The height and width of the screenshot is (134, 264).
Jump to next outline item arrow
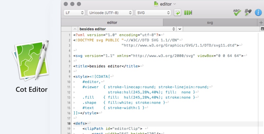(x=180, y=29)
